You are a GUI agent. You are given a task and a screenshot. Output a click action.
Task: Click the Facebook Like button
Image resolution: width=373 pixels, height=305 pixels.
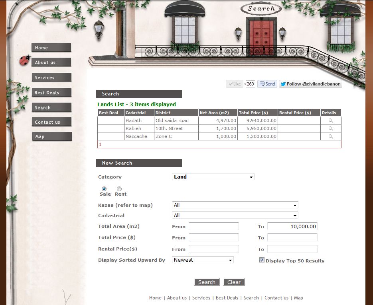click(x=235, y=84)
